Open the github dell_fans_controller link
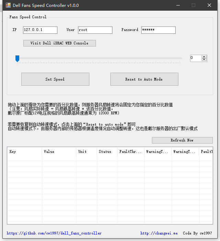The width and height of the screenshot is (220, 241). (54, 233)
